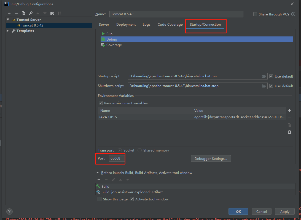Select the JAVA_OPTS variable name cell

145,117
